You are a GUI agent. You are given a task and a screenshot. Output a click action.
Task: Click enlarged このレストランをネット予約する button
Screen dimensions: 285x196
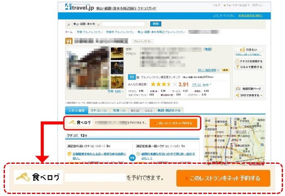pyautogui.click(x=223, y=178)
